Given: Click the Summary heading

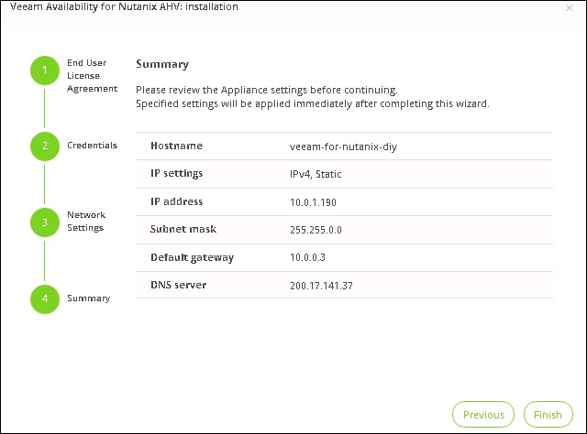Looking at the screenshot, I should pos(162,65).
